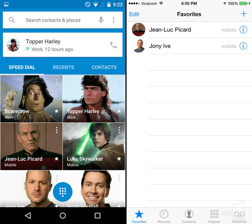Select the Recents tab in iOS bar
The image size is (252, 224).
click(164, 217)
